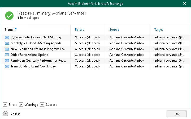Click the sort arrow next to Name
The image size is (191, 119).
coord(16,29)
